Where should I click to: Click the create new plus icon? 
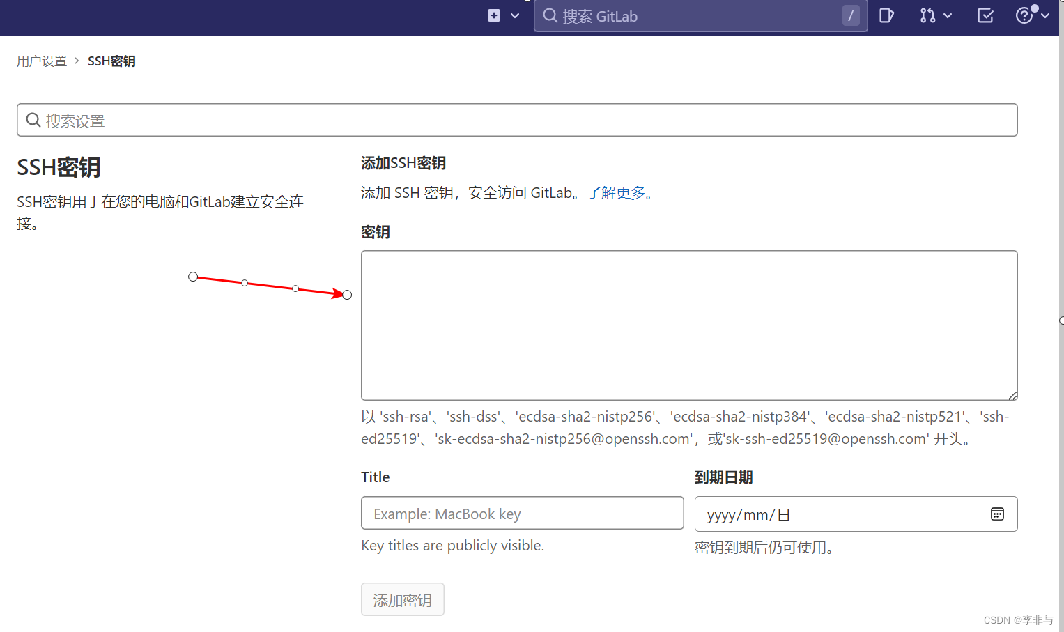click(x=494, y=15)
